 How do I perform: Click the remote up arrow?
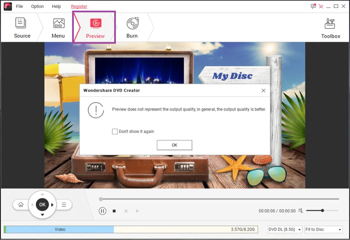point(42,194)
